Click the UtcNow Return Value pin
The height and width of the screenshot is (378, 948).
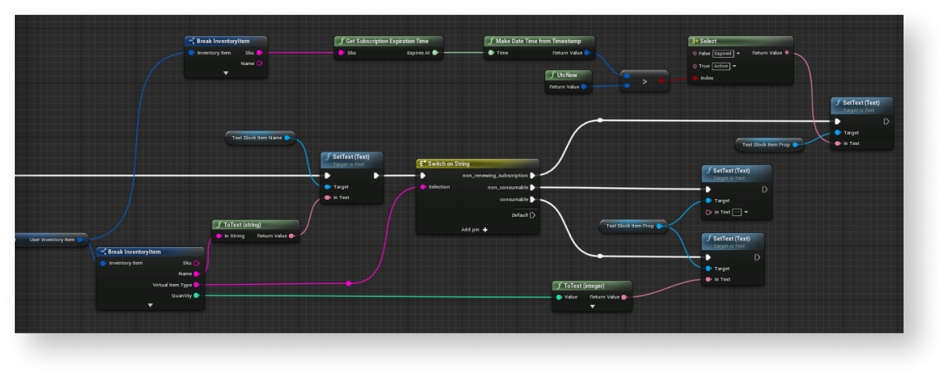coord(584,87)
